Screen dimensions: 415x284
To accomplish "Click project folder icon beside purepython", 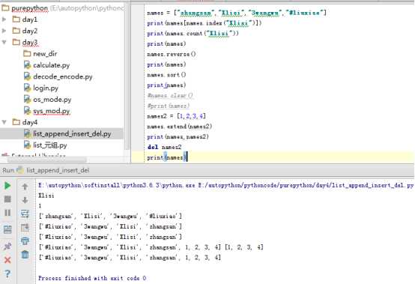I will (x=5, y=8).
